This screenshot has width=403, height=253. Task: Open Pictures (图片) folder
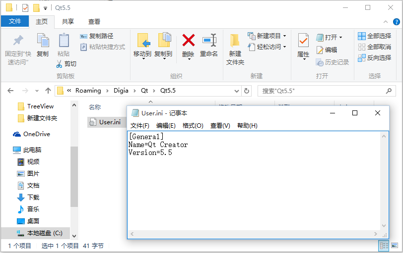click(28, 174)
